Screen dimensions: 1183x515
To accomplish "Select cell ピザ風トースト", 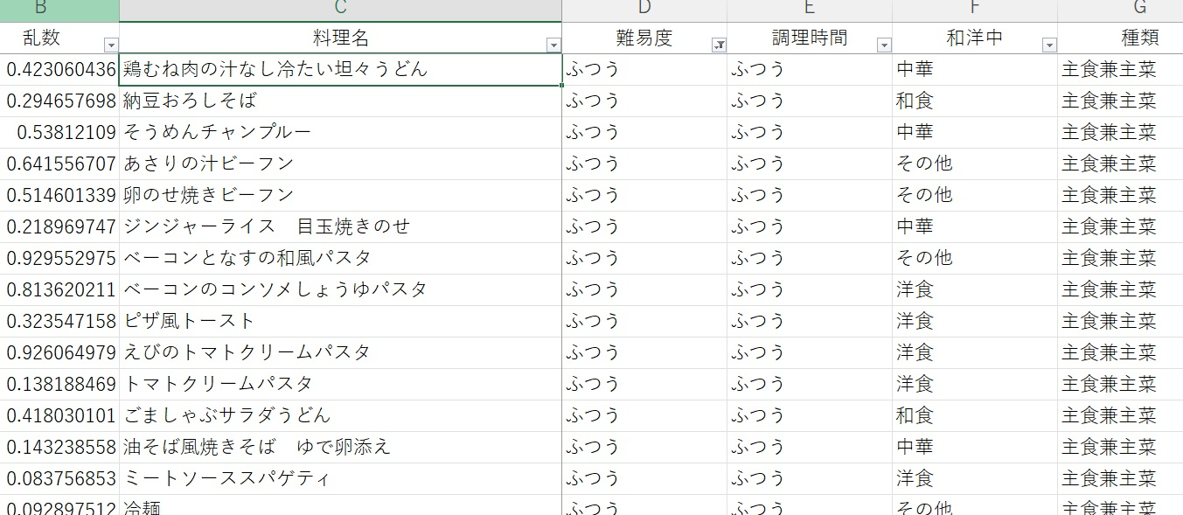I will (x=341, y=322).
